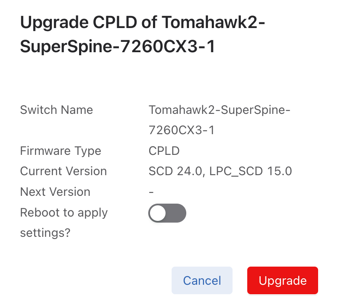Select the Switch Name label
The image size is (338, 305).
pos(56,110)
